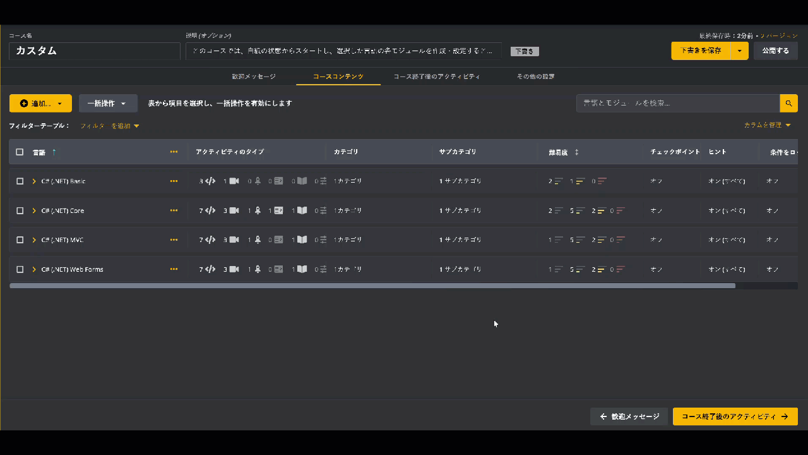Tick checkbox for C# (.NET) Core row
This screenshot has height=455, width=808.
[20, 210]
